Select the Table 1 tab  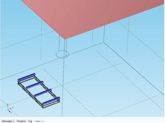[38, 121]
